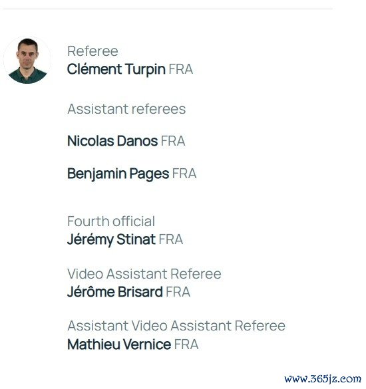The image size is (366, 389).
Task: Click FRA next to Jérôme Brisard
Action: pyautogui.click(x=178, y=292)
